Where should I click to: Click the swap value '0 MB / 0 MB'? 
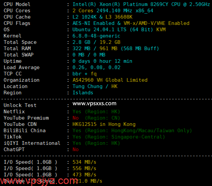[x=89, y=55]
